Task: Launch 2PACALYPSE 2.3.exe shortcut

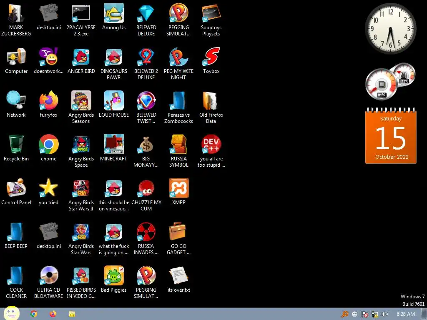Action: pyautogui.click(x=81, y=14)
